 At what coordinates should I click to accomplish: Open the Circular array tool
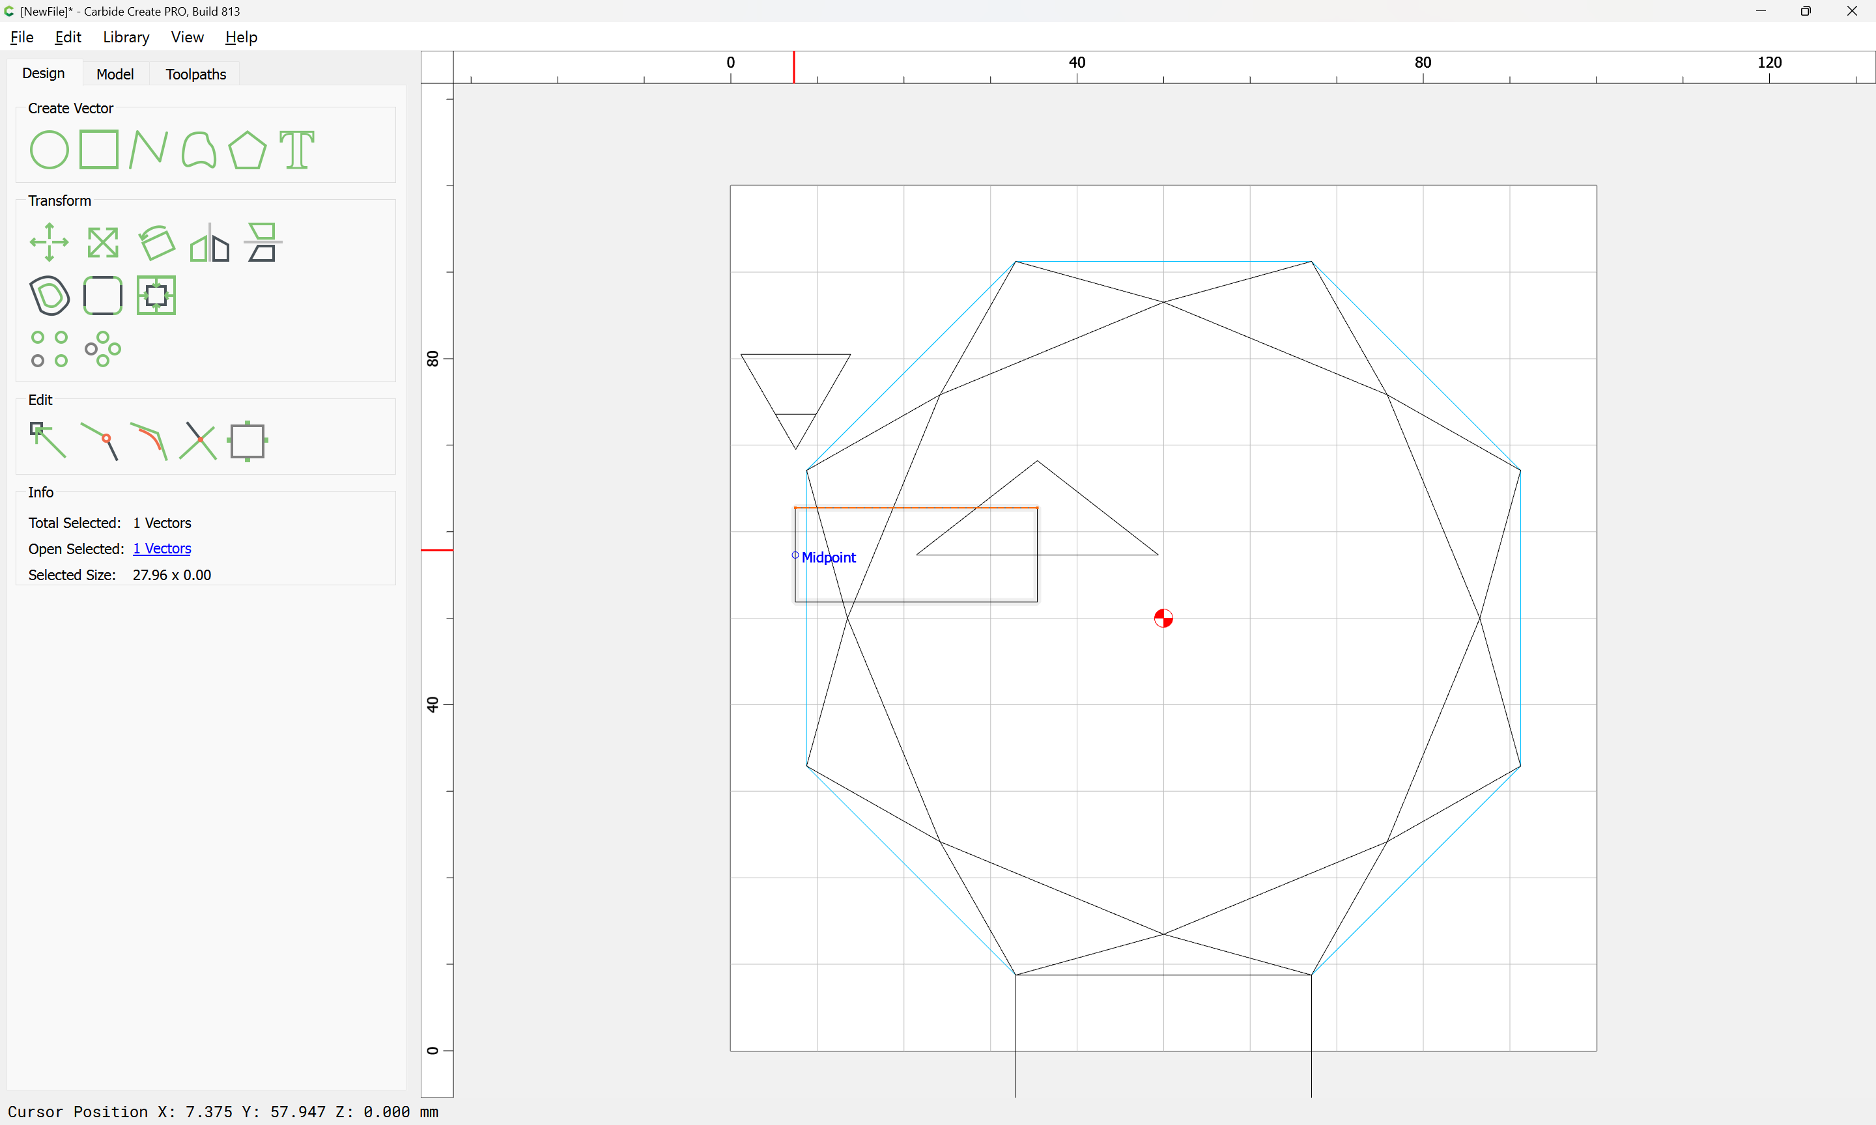pos(103,349)
